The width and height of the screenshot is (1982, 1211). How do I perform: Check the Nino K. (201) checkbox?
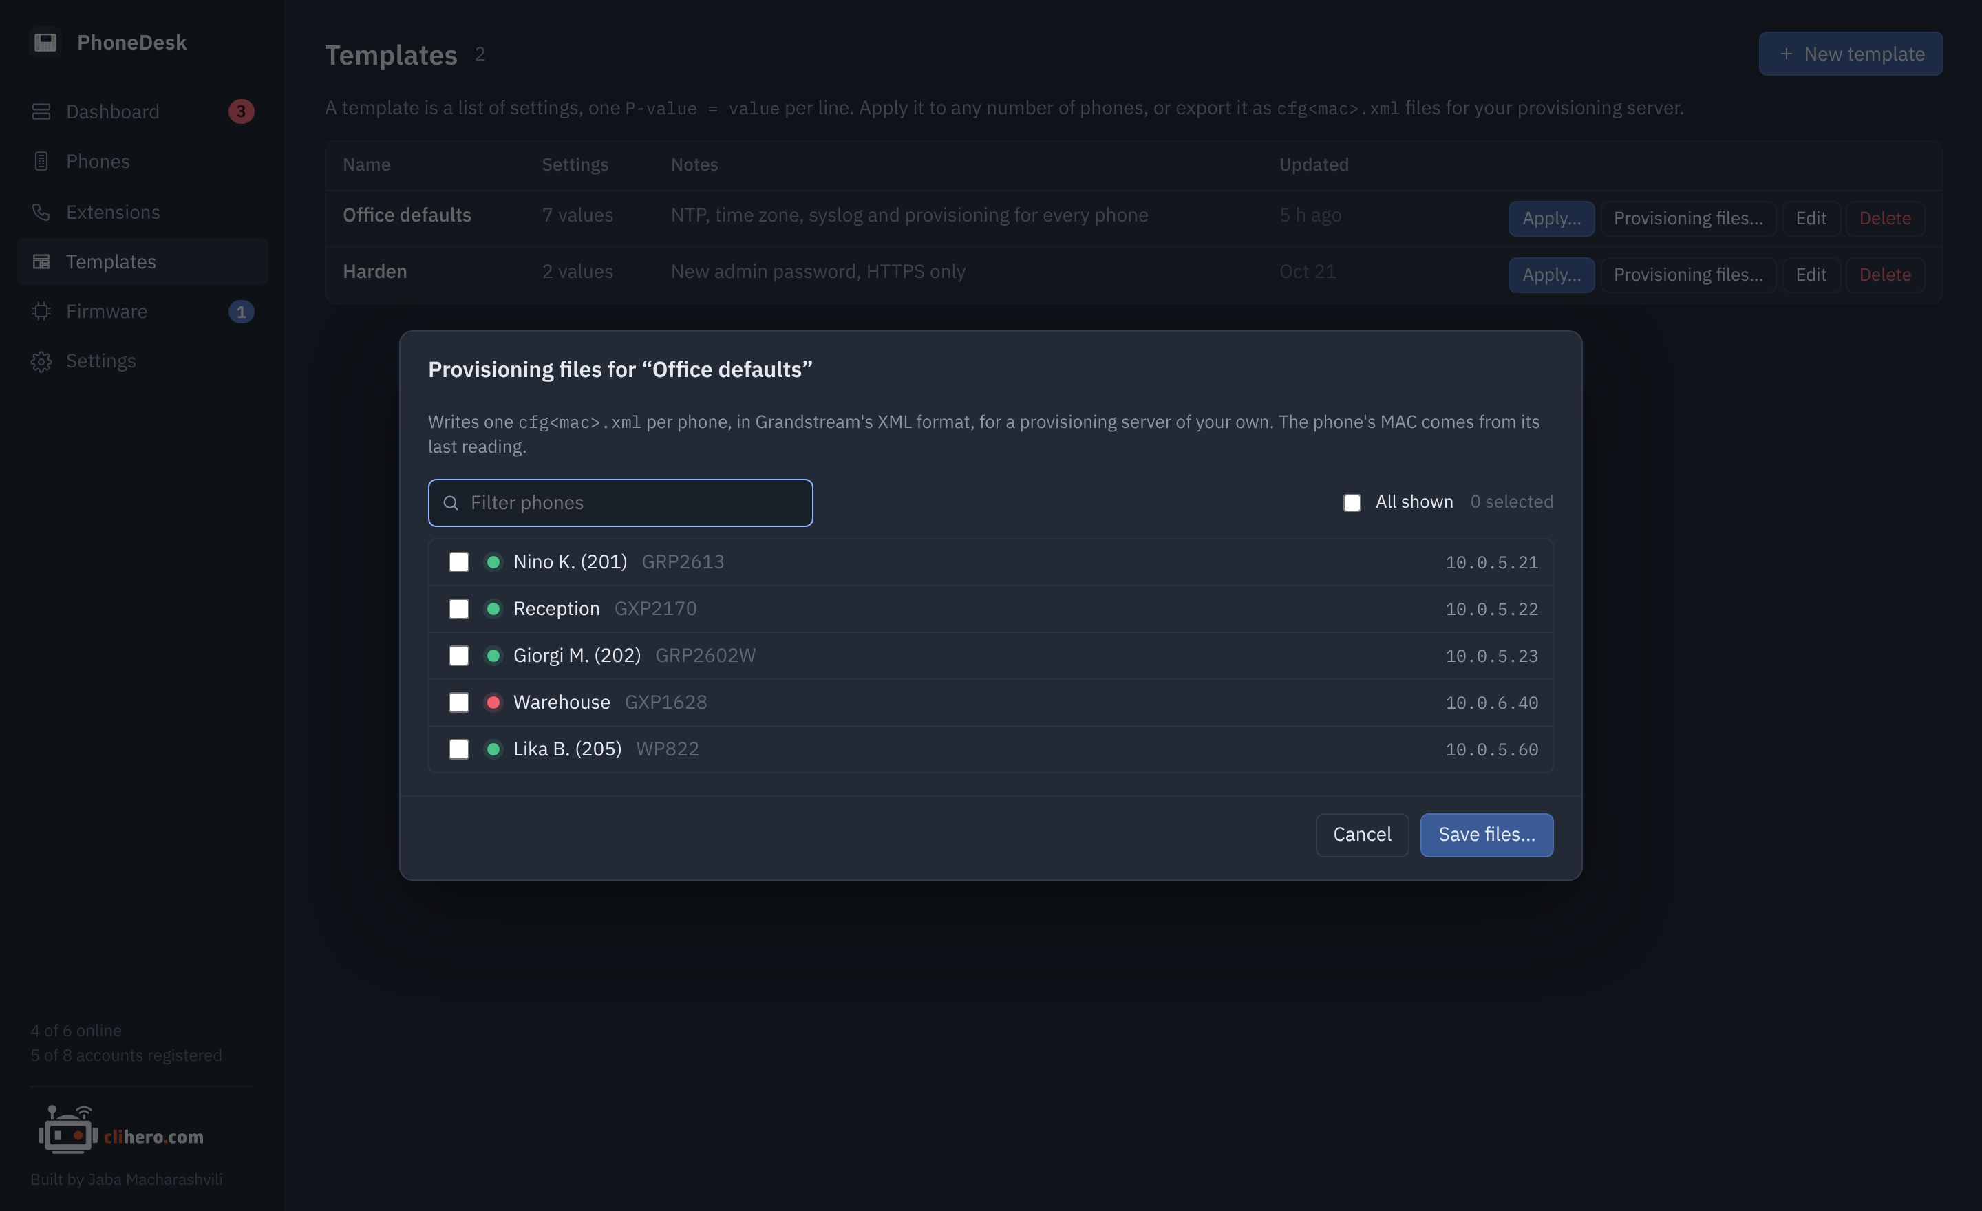point(458,562)
